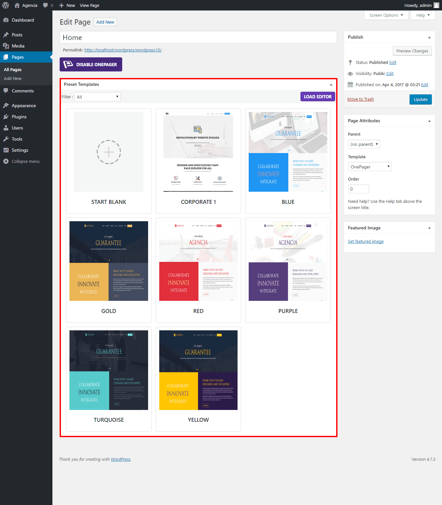Image resolution: width=442 pixels, height=505 pixels.
Task: Click the Move to Trash link
Action: 360,99
